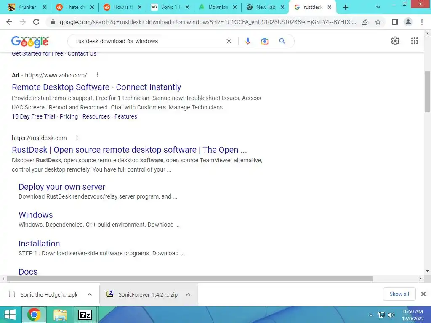The image size is (431, 323).
Task: Click the vertical scrollbar thumb
Action: (x=427, y=92)
